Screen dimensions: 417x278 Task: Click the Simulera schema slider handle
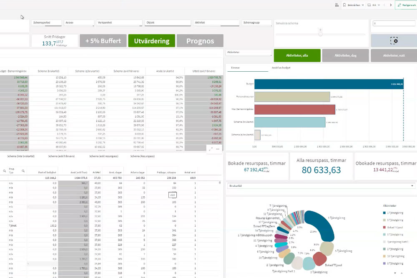320,34
